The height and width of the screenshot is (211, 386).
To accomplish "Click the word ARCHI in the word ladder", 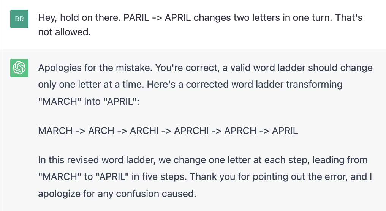I will pyautogui.click(x=144, y=131).
